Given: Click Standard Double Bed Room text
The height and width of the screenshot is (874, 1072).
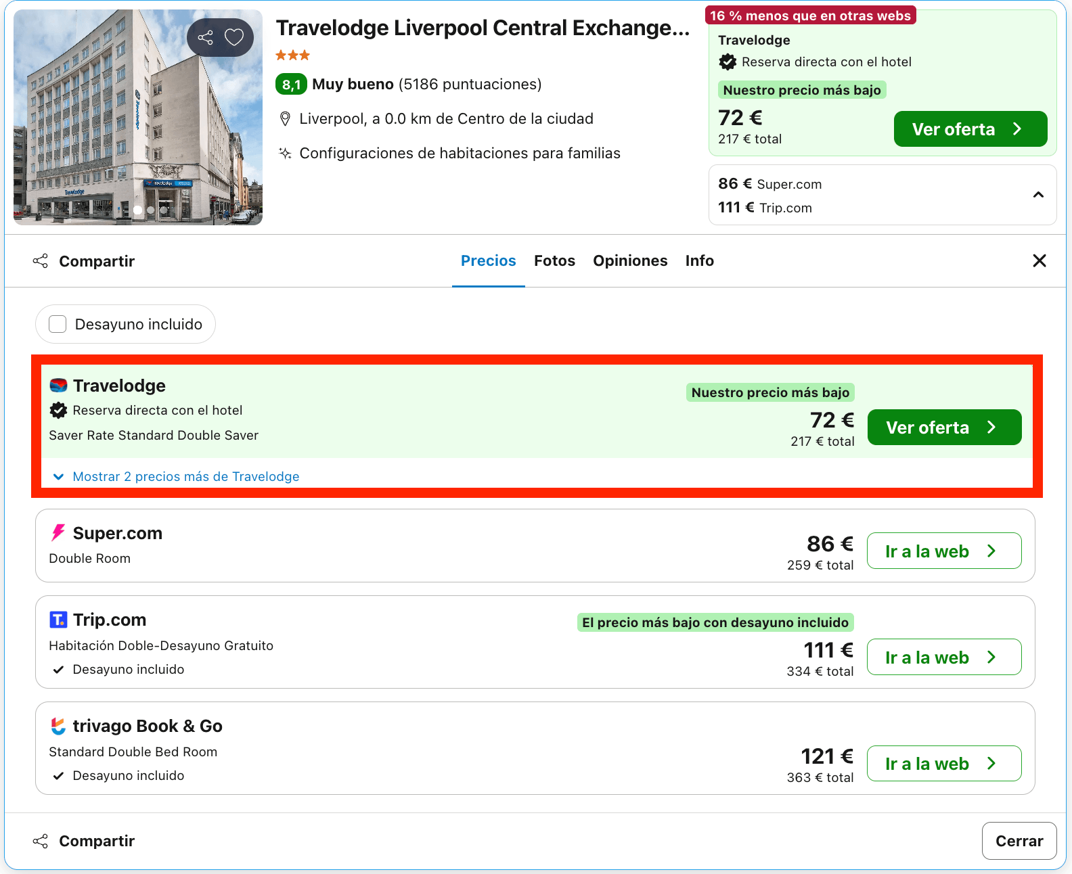Looking at the screenshot, I should click(133, 752).
